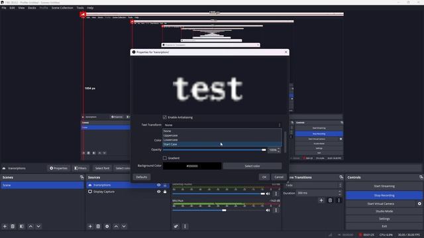
Task: Open the Help menu
Action: pos(90,8)
